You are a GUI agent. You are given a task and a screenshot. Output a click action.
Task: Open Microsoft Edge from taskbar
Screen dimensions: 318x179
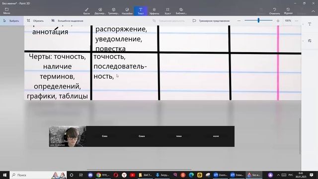pos(191,175)
